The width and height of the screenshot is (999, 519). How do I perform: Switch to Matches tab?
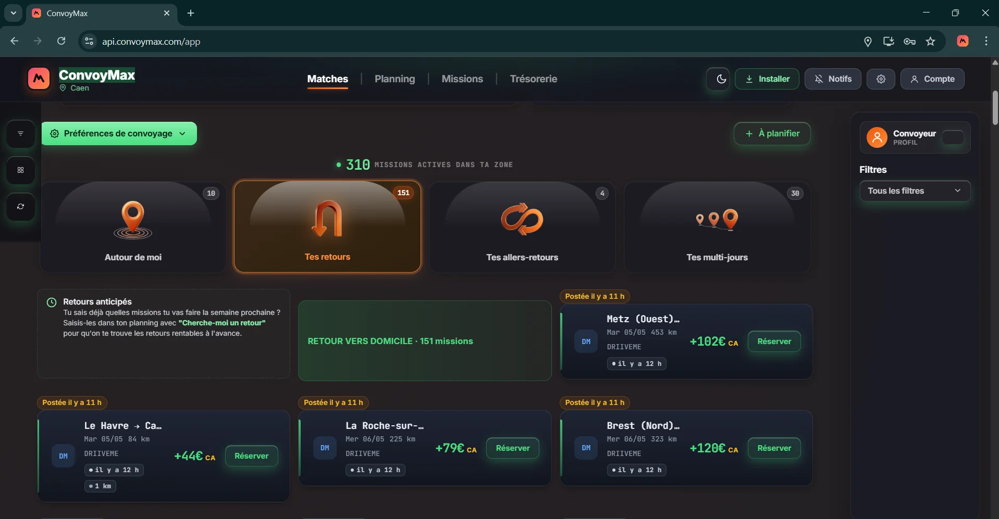tap(327, 79)
